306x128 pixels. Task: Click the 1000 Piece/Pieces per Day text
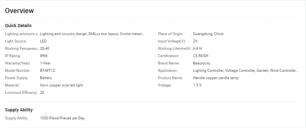click(x=62, y=118)
